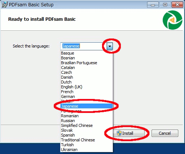Click the PDFsam green logo icon
The height and width of the screenshot is (154, 185).
tap(172, 20)
